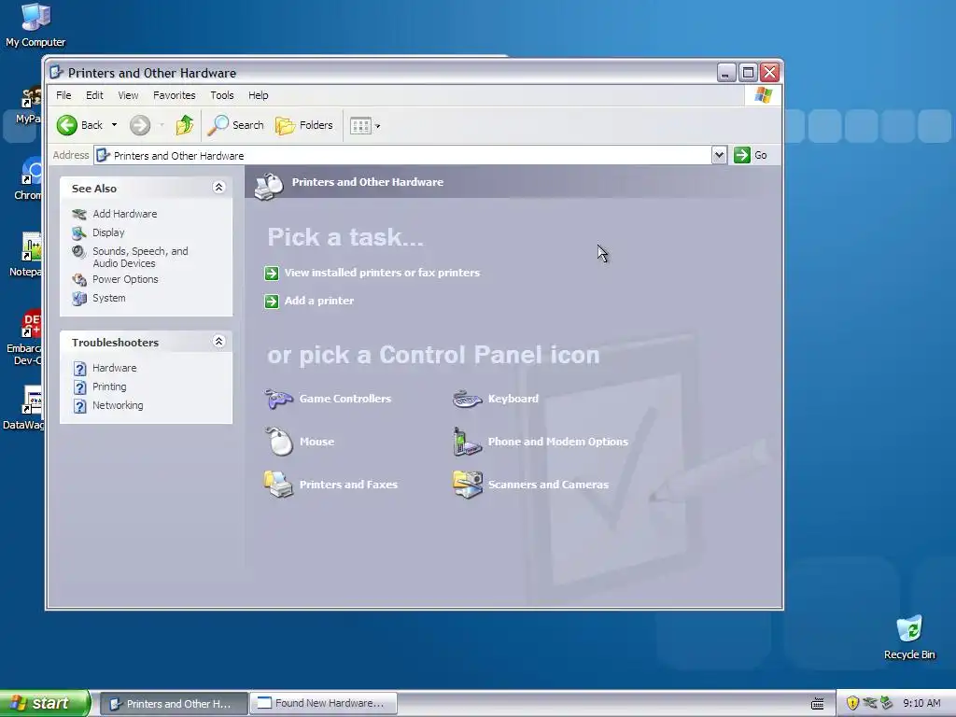
Task: Select the Add a printer task
Action: [319, 301]
